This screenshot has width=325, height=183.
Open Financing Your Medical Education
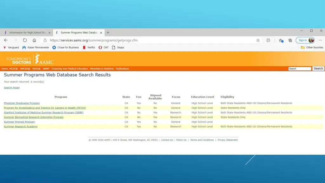point(70,69)
